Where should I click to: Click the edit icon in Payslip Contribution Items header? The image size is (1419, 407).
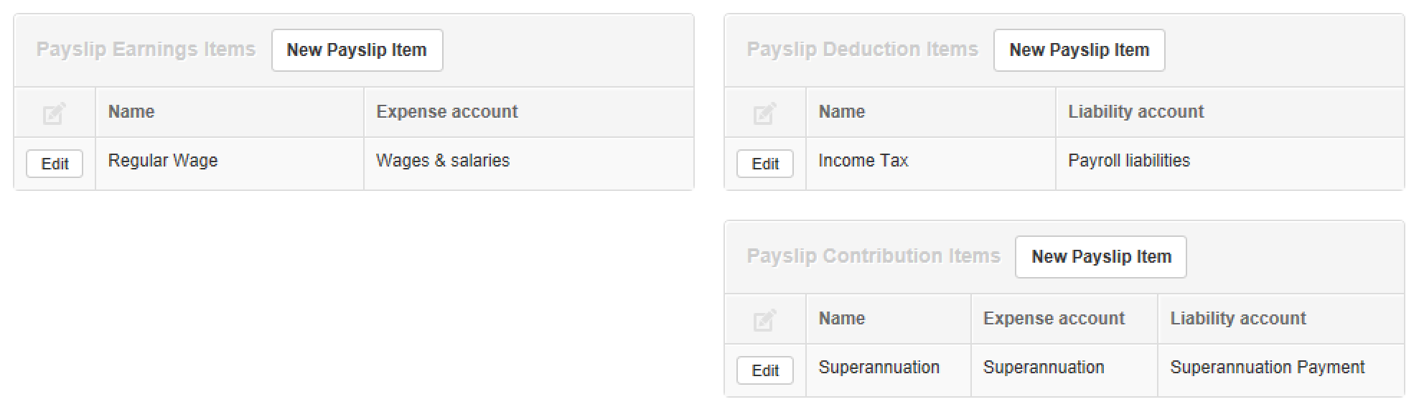point(764,319)
